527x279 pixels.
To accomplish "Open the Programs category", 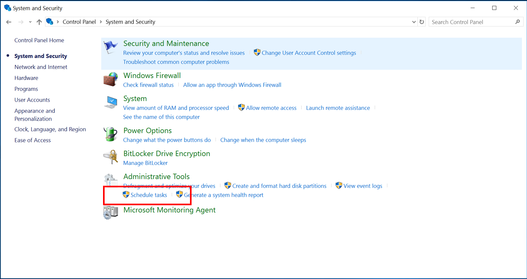I will [x=26, y=89].
